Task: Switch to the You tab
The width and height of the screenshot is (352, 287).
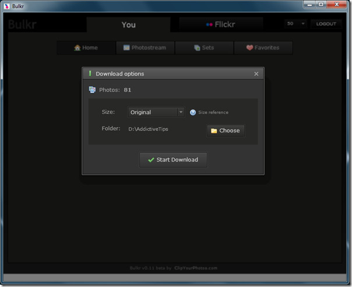Action: pyautogui.click(x=129, y=24)
